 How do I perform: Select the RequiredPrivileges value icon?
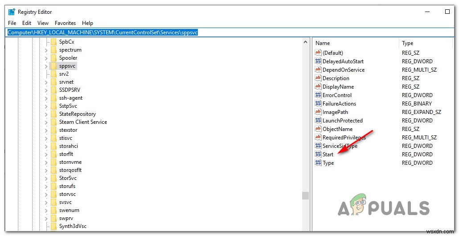click(318, 137)
